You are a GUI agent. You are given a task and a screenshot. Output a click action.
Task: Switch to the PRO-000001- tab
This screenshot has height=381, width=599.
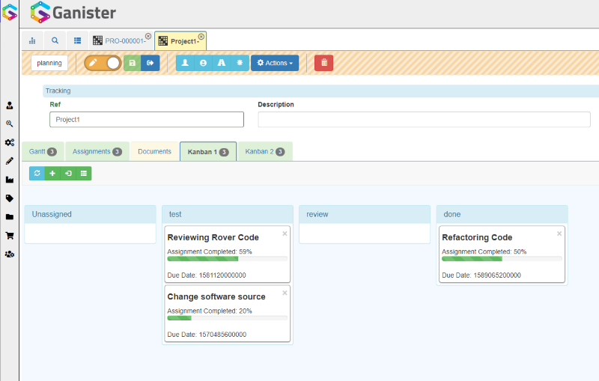(x=121, y=41)
